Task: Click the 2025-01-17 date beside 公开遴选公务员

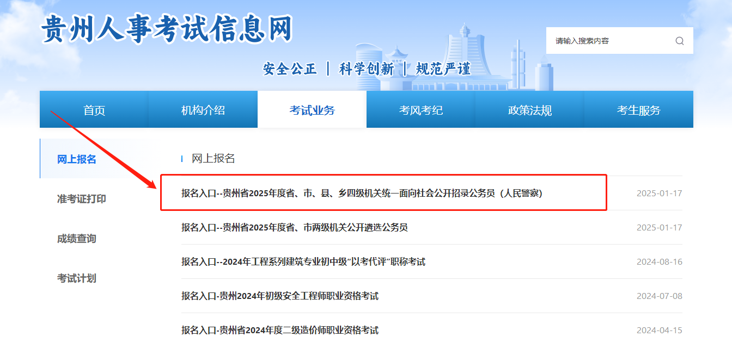Action: pos(659,227)
